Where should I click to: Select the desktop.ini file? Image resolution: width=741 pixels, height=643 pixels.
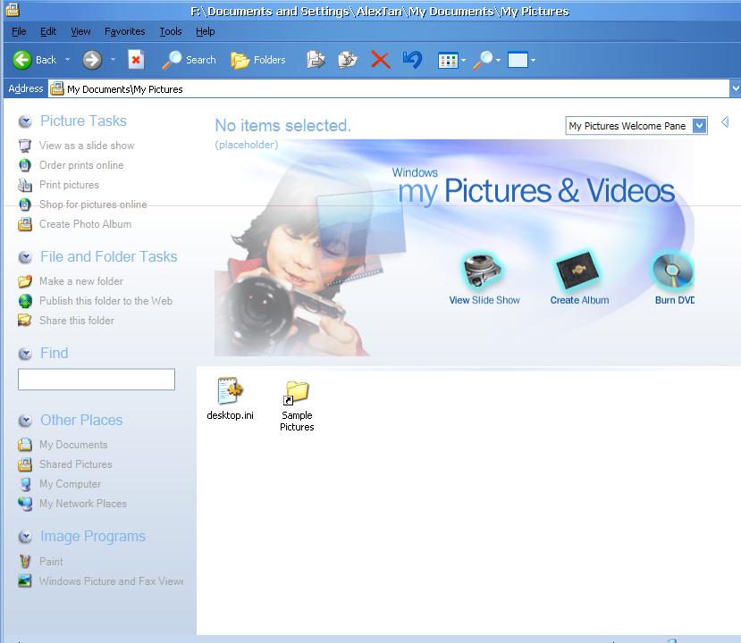pos(230,398)
